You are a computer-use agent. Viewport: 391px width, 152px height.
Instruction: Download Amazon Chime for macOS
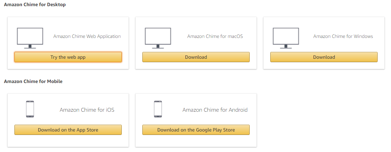click(196, 57)
